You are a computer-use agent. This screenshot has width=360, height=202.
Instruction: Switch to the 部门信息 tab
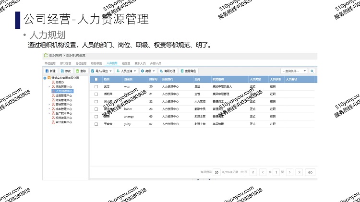[x=65, y=63]
